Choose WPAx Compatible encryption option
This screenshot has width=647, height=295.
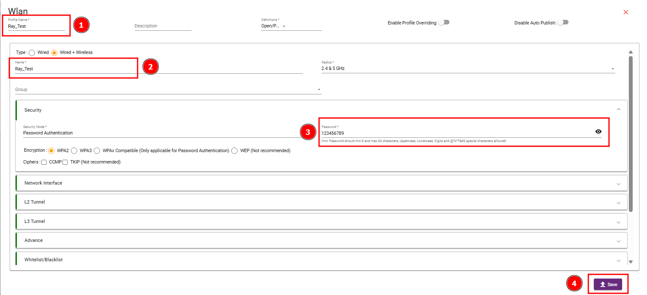tap(97, 150)
